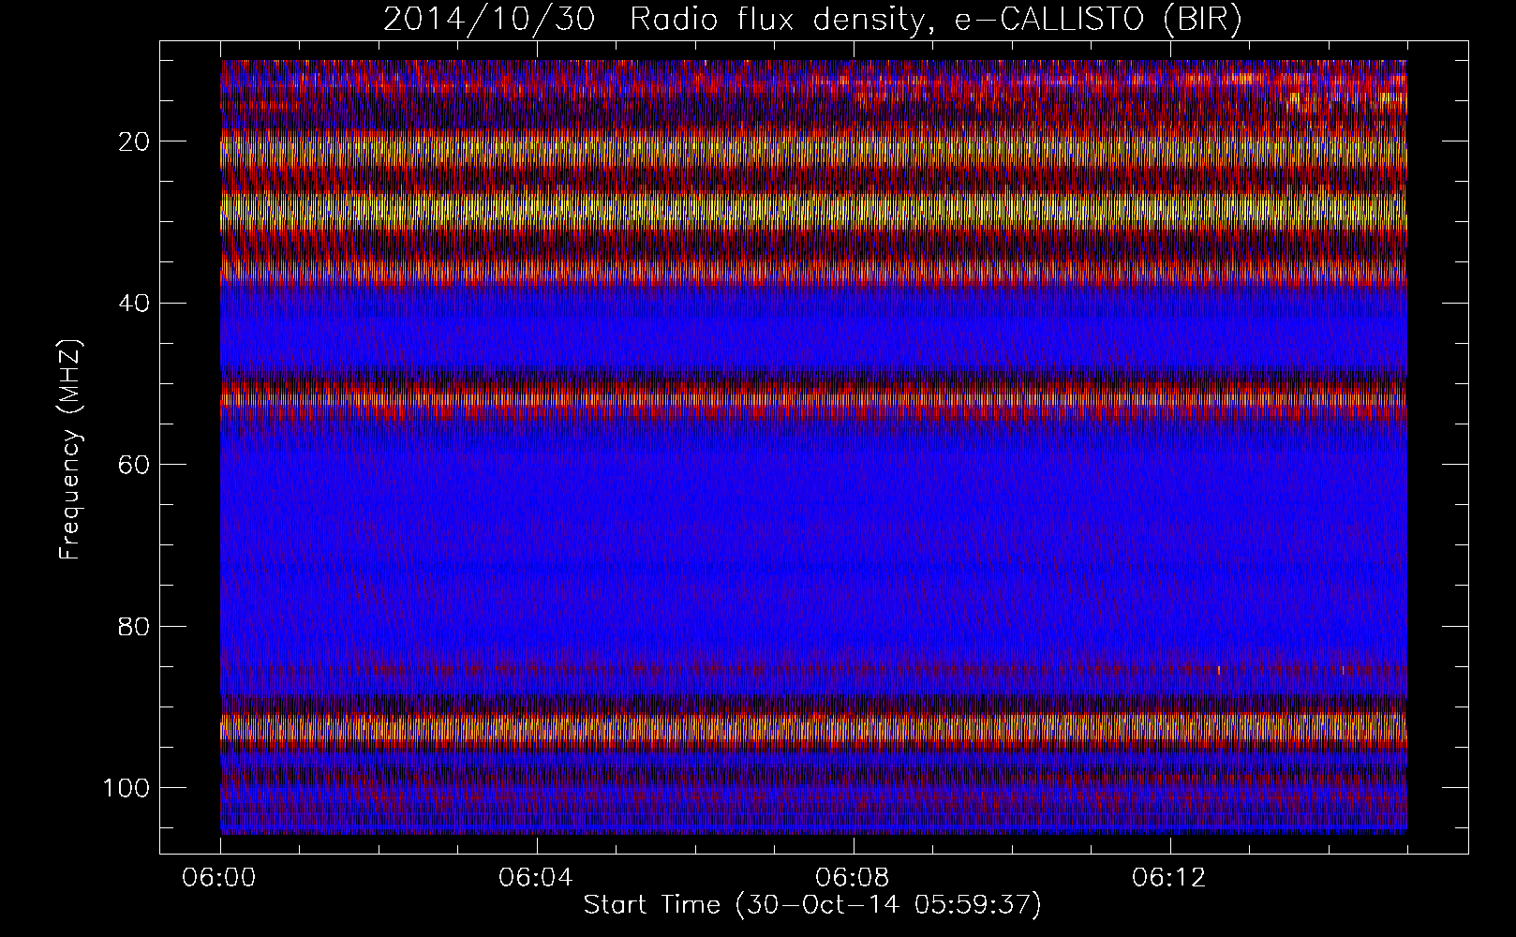Click the 80 frequency tick label
Image resolution: width=1516 pixels, height=937 pixels.
134,627
